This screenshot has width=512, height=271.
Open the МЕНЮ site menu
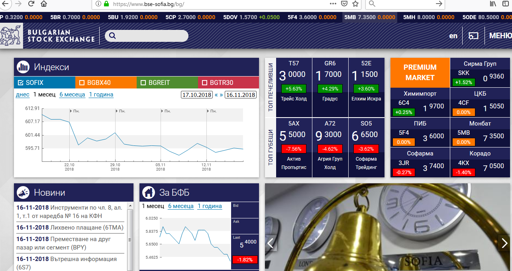[x=500, y=36]
